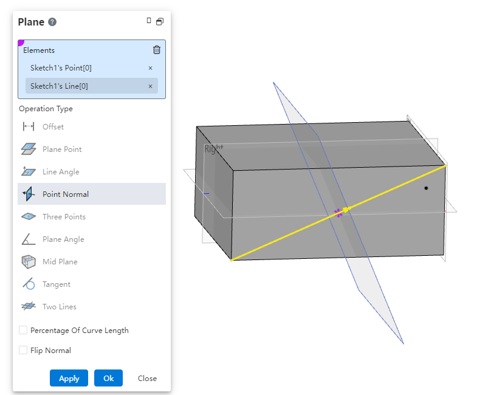
Task: Choose the Point Normal operation type
Action: 92,194
